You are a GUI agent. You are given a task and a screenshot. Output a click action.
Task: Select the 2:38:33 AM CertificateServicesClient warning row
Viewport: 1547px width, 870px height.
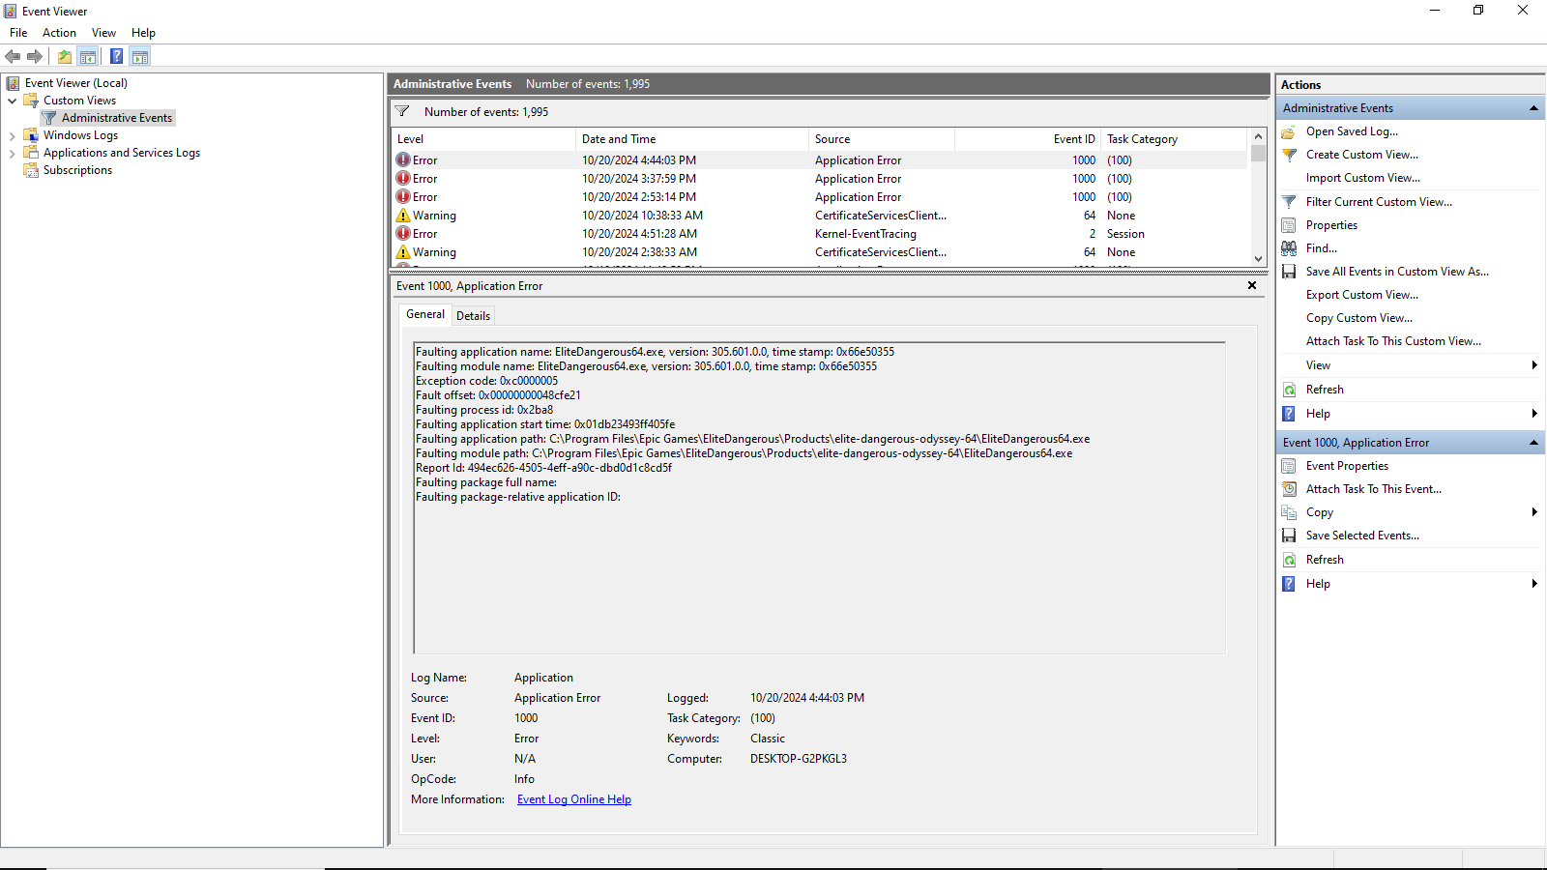[x=820, y=252]
